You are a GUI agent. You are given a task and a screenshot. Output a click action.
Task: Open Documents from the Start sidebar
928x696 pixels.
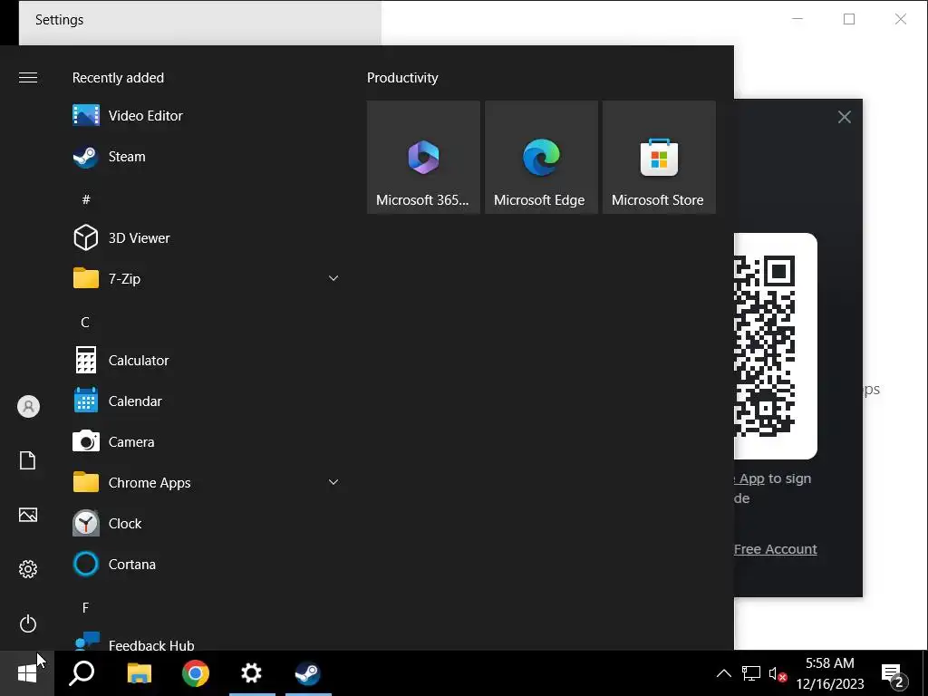click(x=28, y=460)
